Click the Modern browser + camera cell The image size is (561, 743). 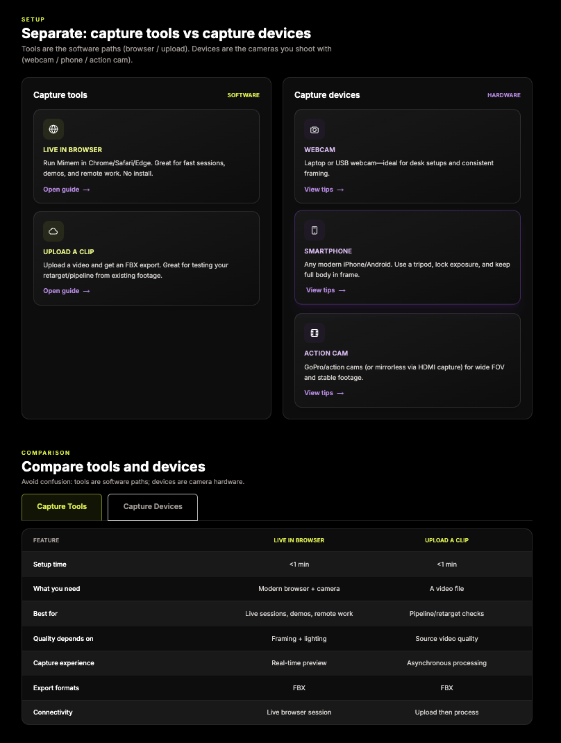[x=299, y=589]
